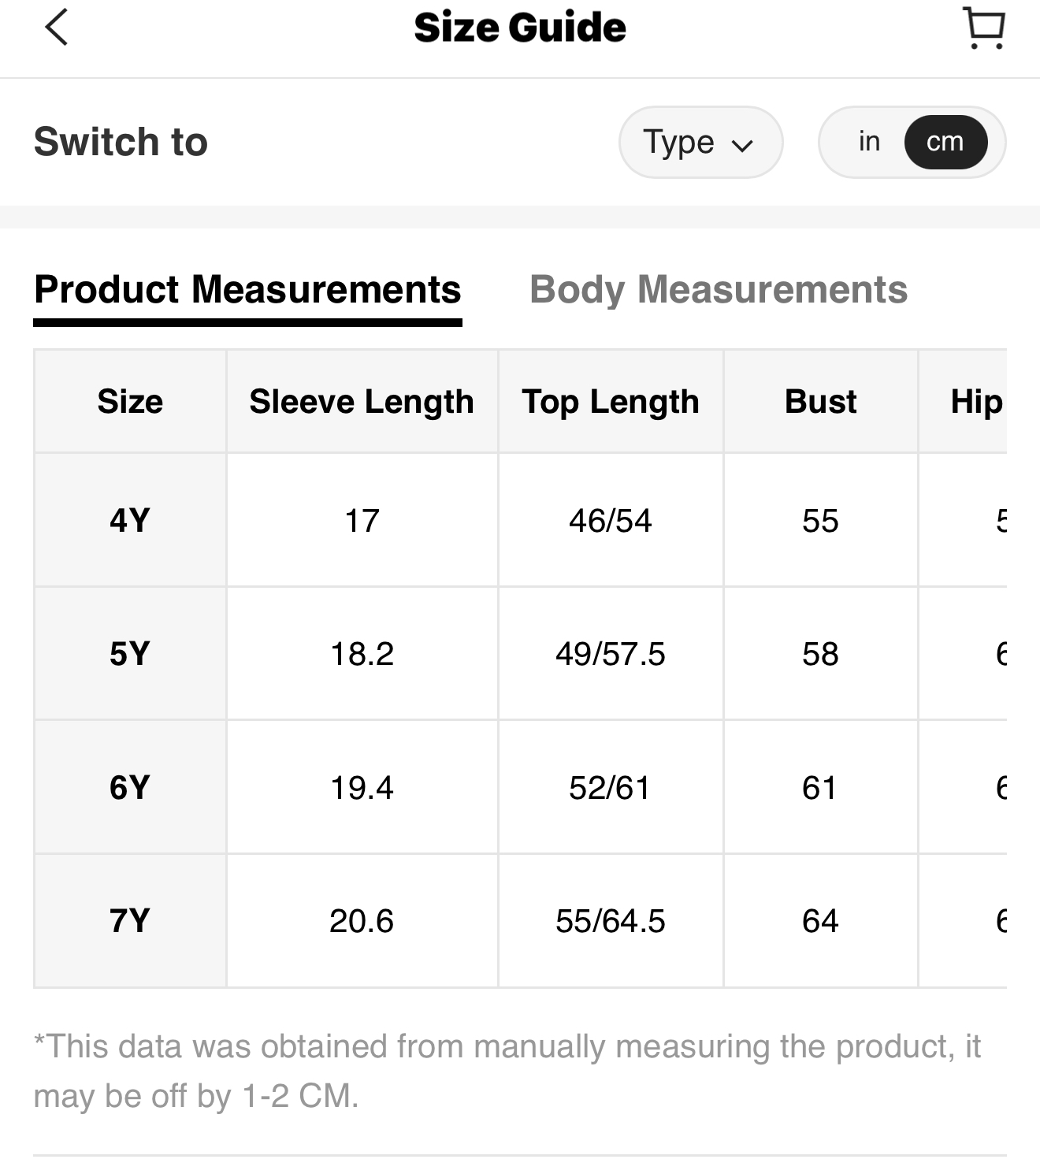Select the 6Y size row label

[x=130, y=787]
